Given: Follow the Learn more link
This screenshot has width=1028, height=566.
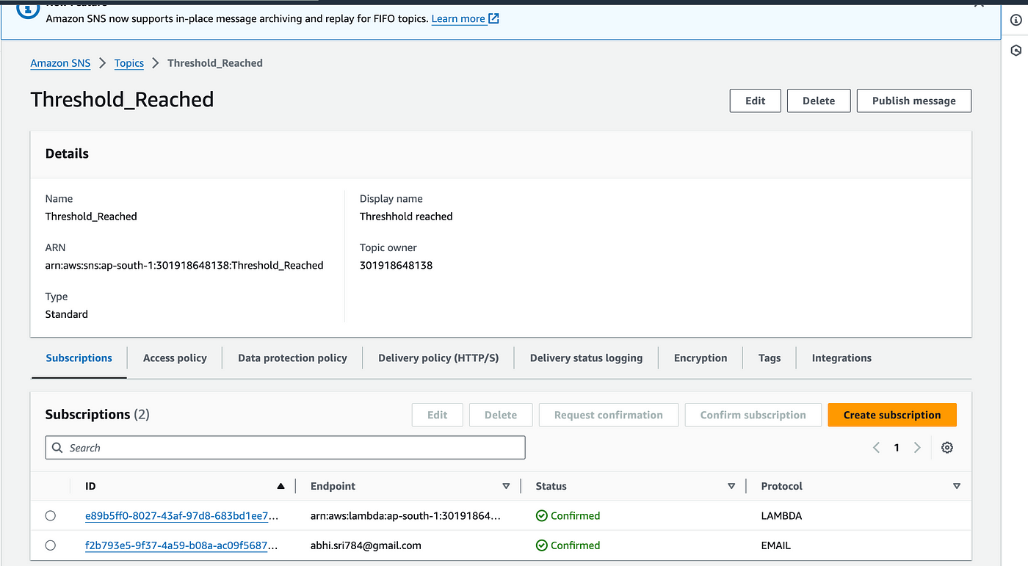Looking at the screenshot, I should click(458, 18).
